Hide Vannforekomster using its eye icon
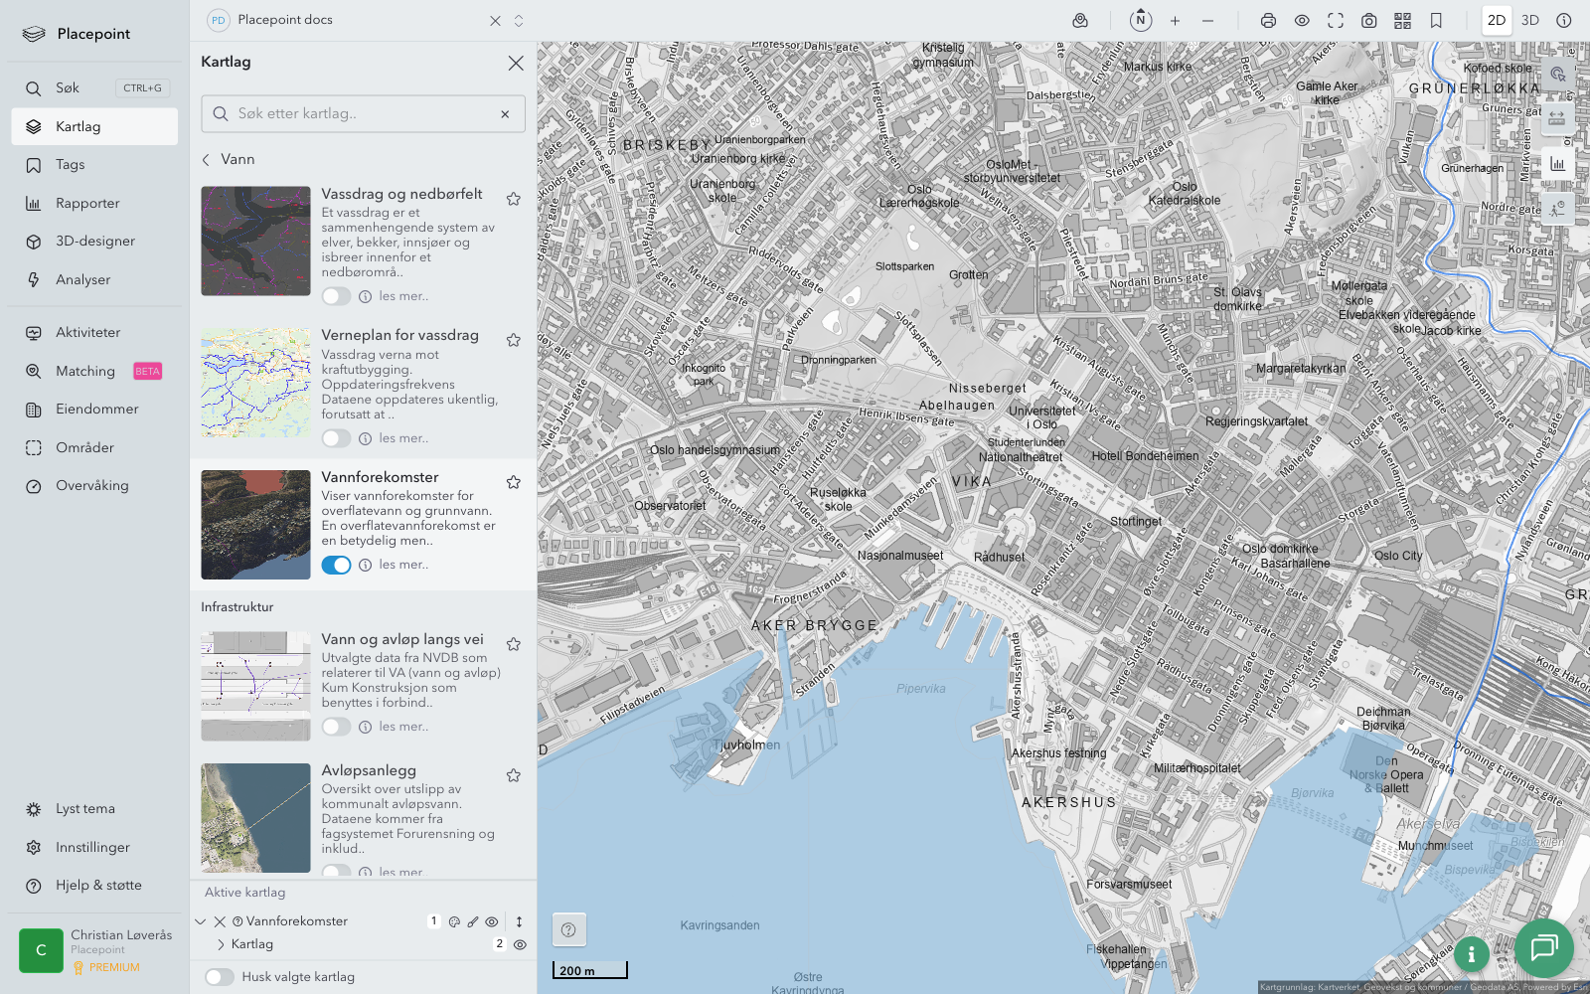 492,921
